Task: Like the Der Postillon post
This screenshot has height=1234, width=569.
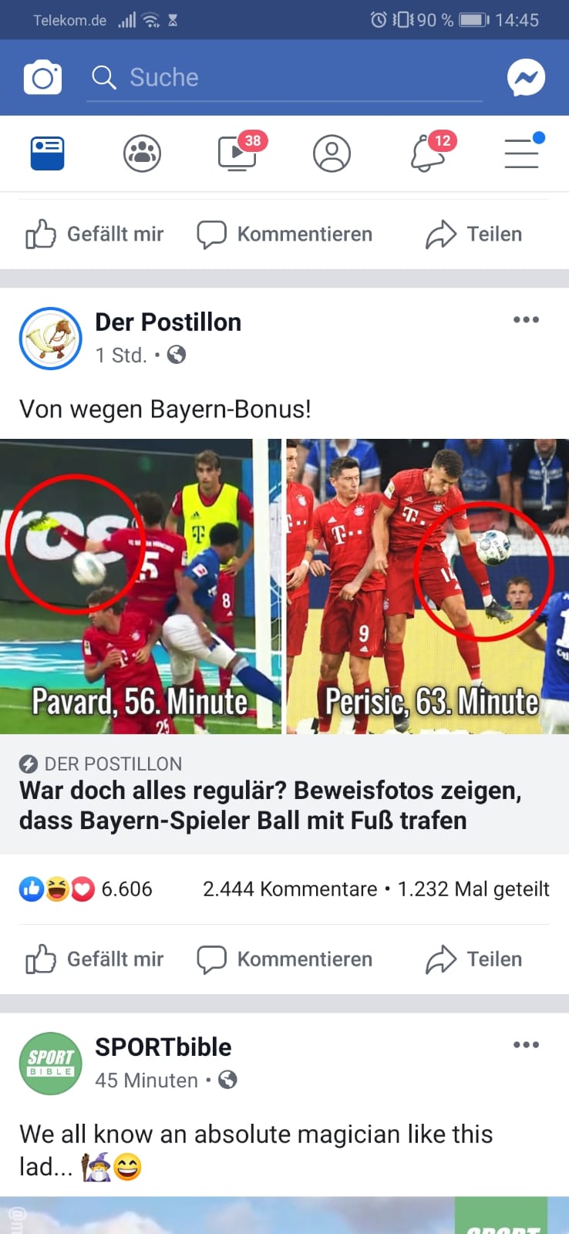Action: pyautogui.click(x=94, y=959)
